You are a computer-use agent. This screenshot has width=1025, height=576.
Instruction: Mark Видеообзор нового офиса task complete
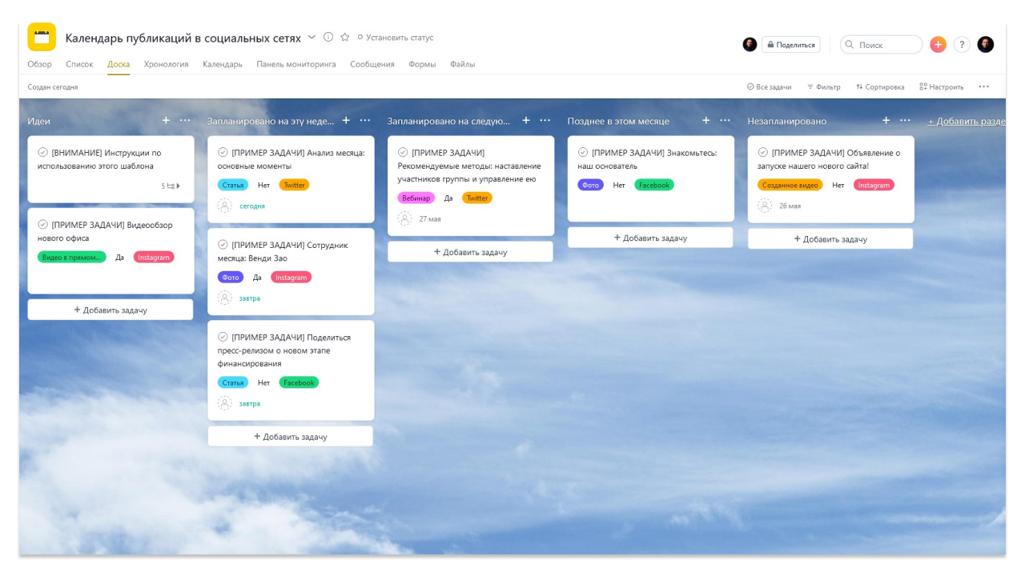[43, 225]
